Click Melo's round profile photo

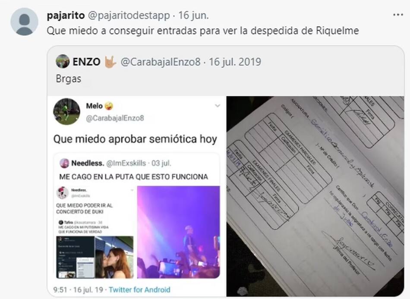(x=66, y=112)
